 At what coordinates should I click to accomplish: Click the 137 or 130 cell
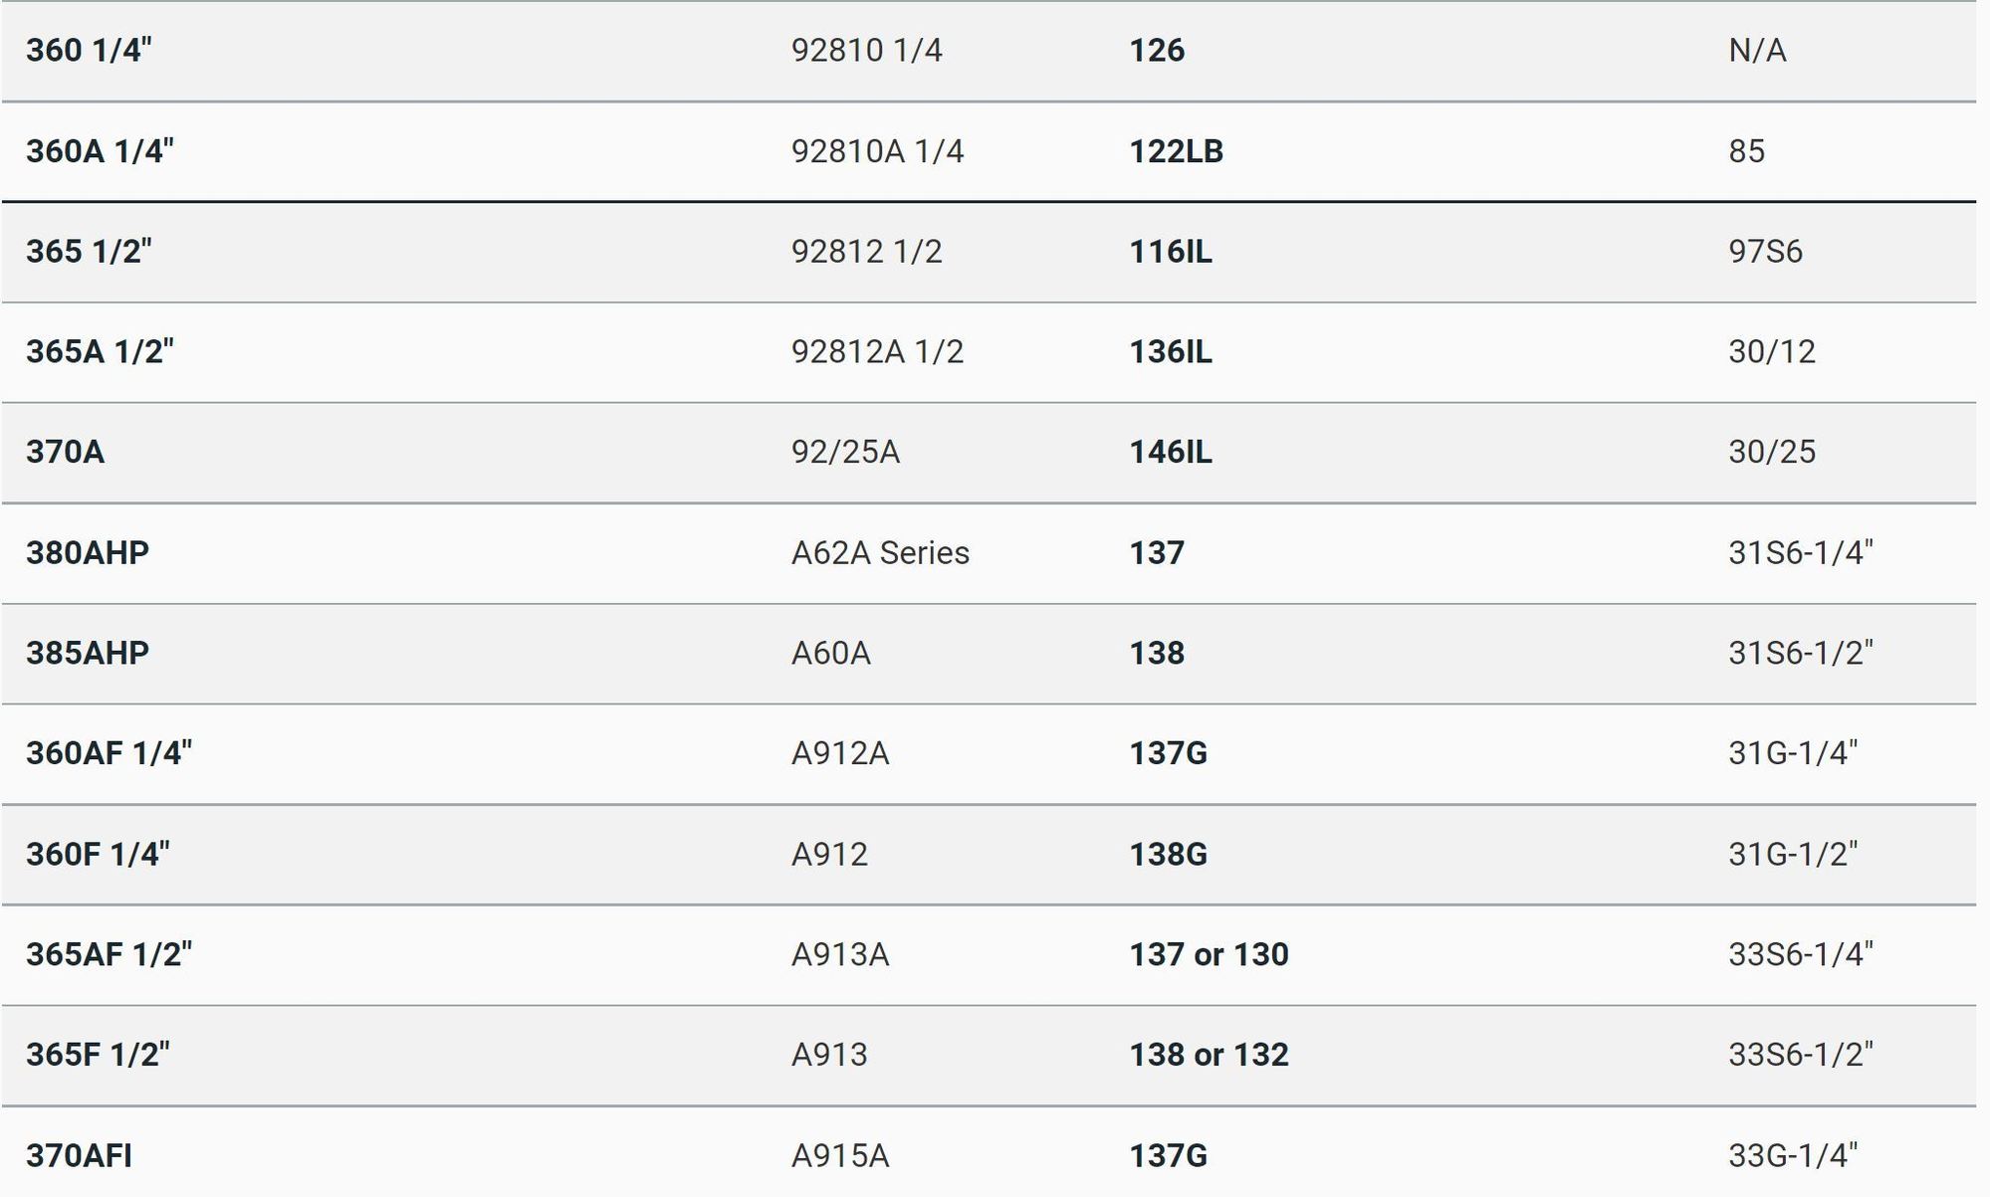pyautogui.click(x=1209, y=955)
